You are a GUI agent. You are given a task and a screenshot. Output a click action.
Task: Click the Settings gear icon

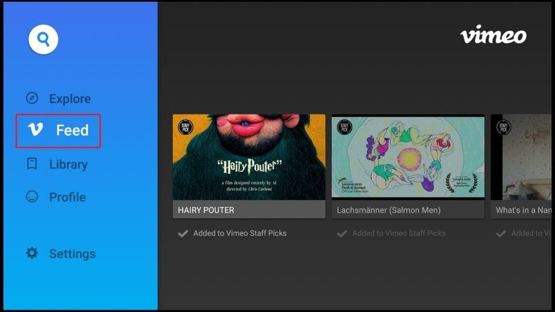pyautogui.click(x=32, y=253)
